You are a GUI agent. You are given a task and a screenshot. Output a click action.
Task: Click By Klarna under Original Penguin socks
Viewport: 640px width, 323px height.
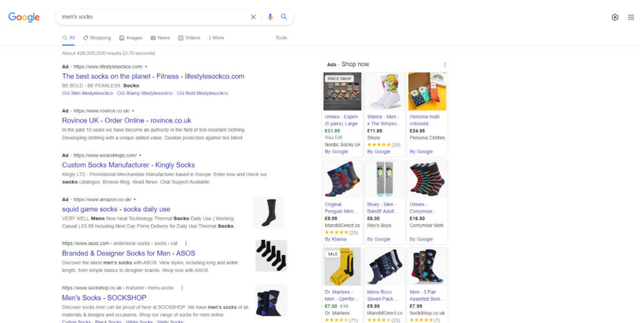pyautogui.click(x=336, y=239)
